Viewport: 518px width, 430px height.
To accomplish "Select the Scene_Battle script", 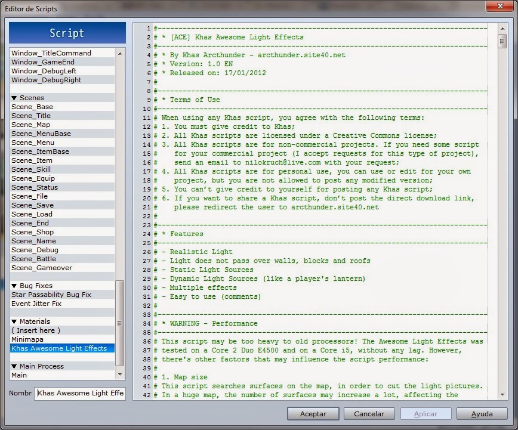I will [x=38, y=259].
